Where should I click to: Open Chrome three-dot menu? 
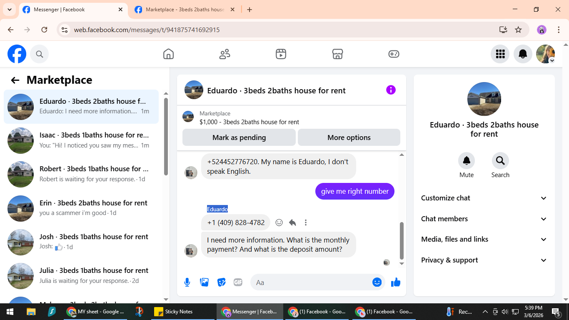[559, 30]
